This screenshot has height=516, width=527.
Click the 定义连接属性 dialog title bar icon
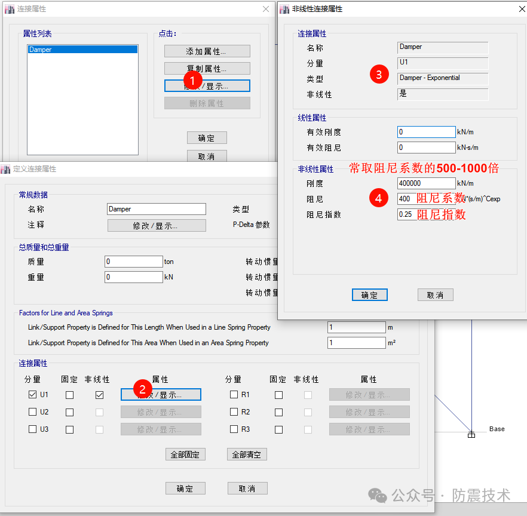pos(7,170)
